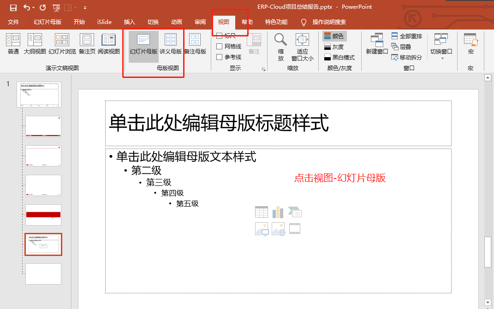
Task: Click 适应窗口大小 fit to window icon
Action: click(x=302, y=47)
